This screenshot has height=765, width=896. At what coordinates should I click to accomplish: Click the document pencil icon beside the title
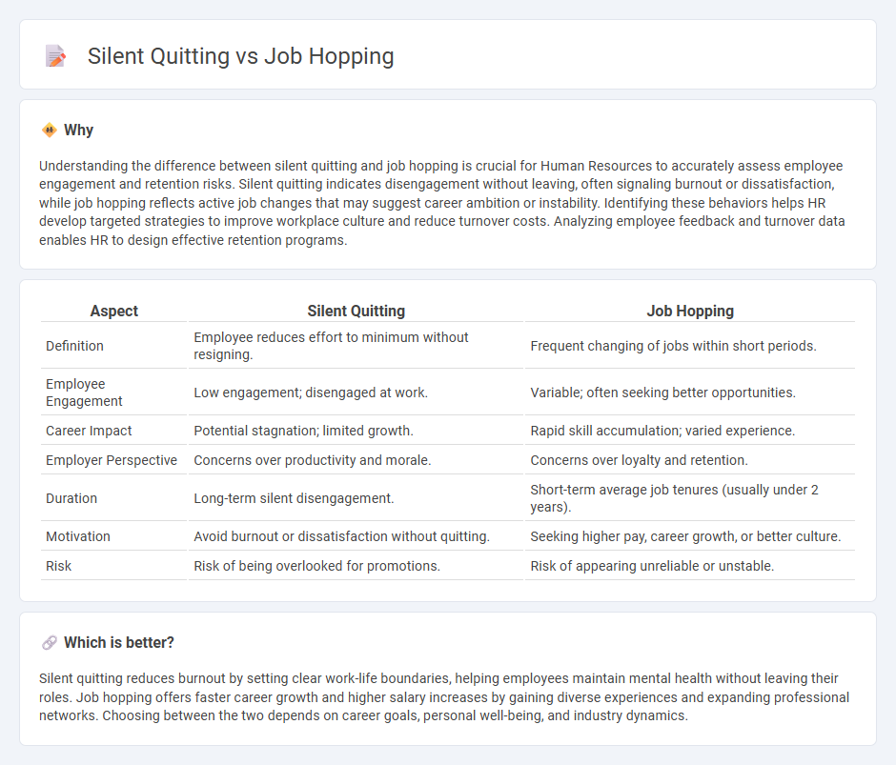tap(56, 56)
